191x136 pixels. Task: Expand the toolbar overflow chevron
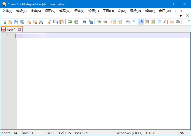188,21
